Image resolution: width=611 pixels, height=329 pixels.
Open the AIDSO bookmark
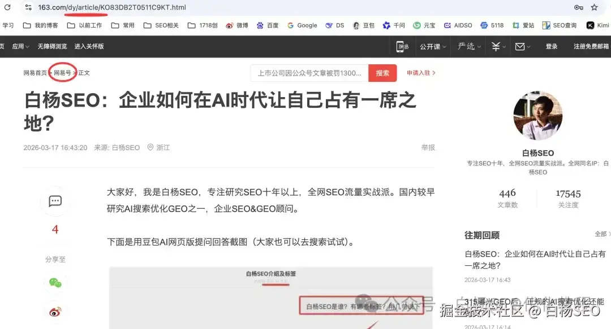458,25
